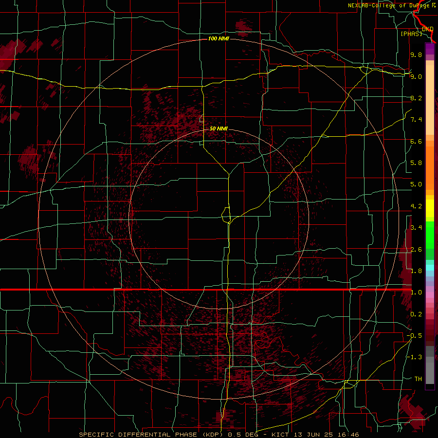Select the 2.6 color scale value
The height and width of the screenshot is (438, 438).
(x=416, y=250)
